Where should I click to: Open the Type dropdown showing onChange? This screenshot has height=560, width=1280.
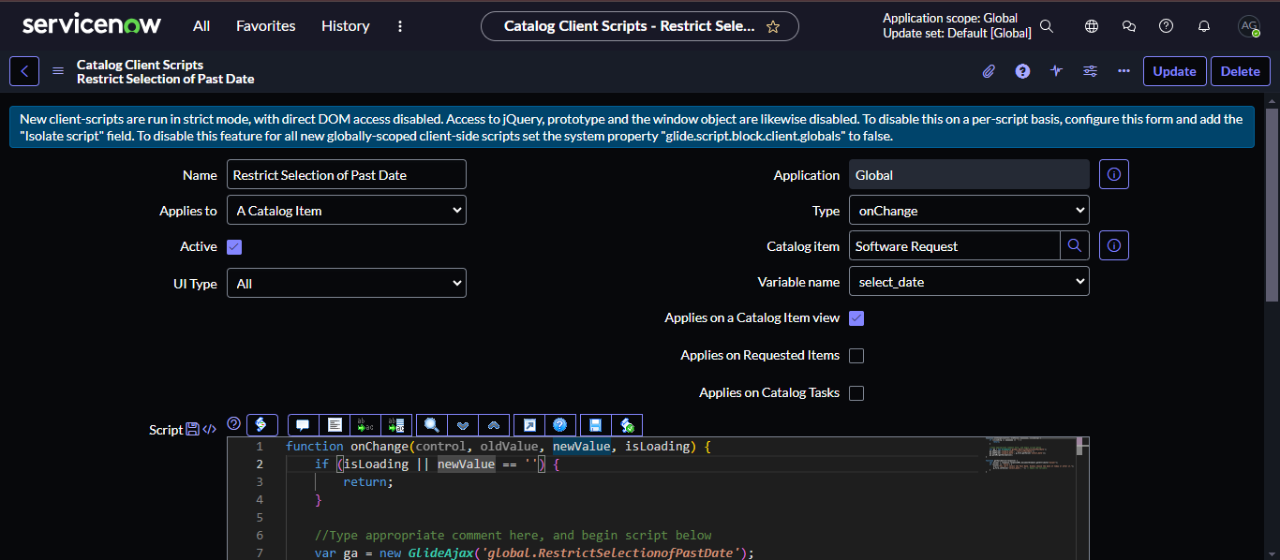(x=969, y=211)
